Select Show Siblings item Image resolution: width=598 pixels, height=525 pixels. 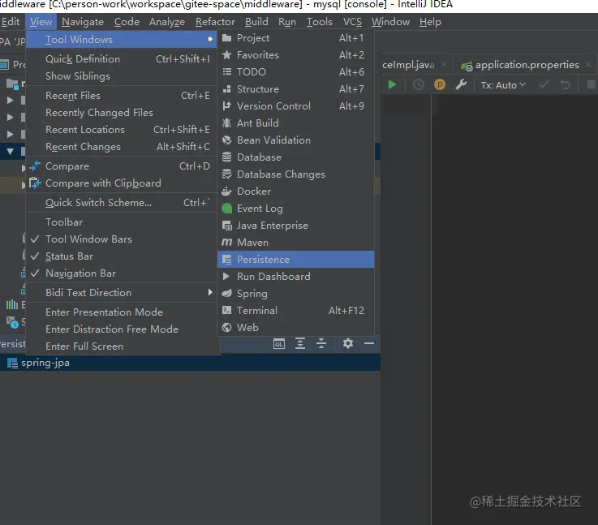123,76
